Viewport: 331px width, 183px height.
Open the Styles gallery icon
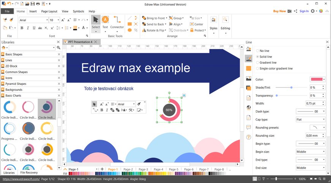[x=213, y=22]
